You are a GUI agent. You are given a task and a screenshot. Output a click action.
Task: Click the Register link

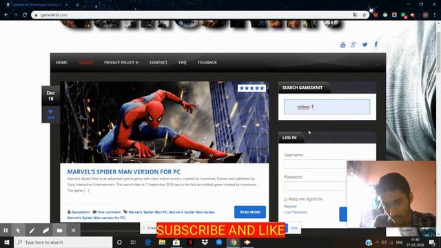290,207
